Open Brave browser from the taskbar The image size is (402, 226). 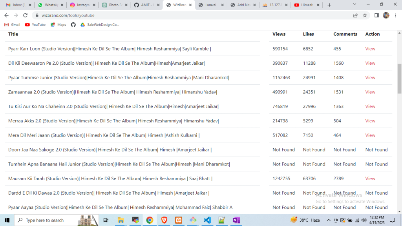tap(164, 220)
